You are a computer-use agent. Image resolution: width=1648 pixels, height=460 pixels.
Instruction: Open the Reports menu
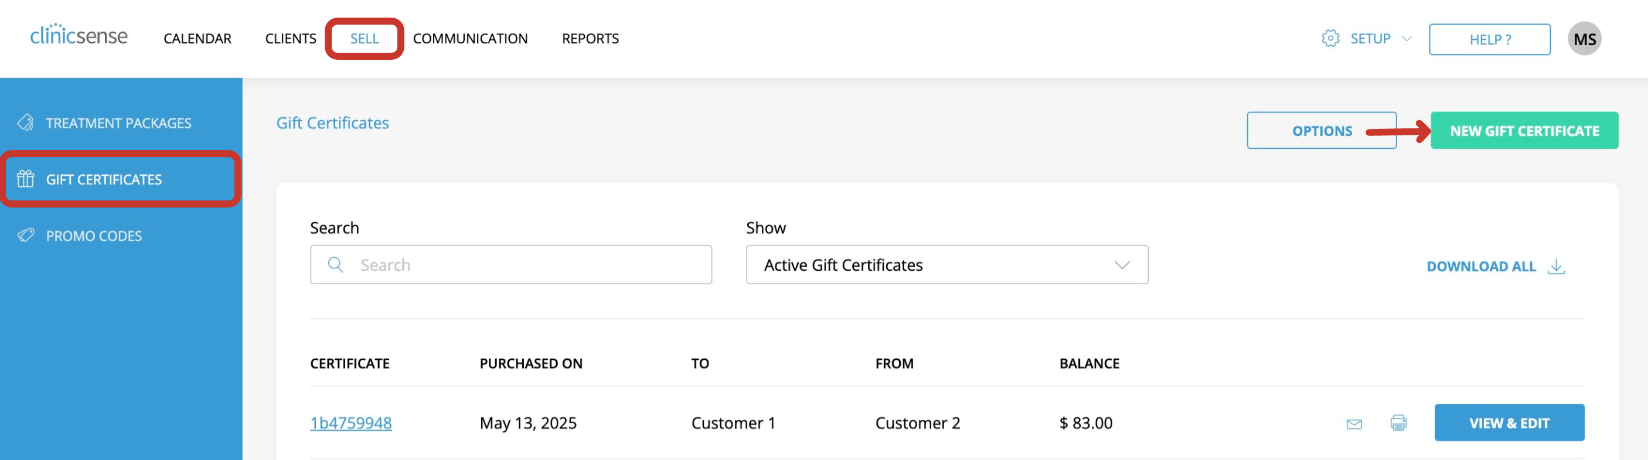coord(590,39)
